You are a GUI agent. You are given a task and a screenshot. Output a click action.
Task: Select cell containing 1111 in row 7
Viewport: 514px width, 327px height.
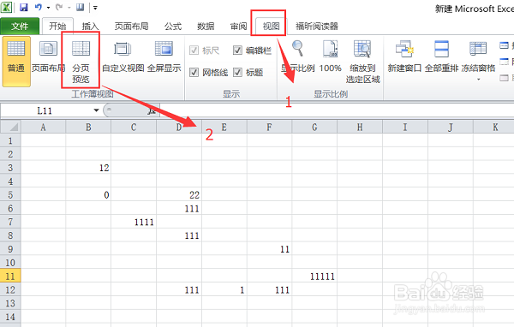134,223
